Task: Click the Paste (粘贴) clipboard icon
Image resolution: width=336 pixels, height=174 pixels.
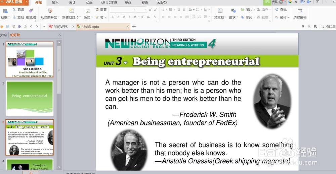Action: point(5,11)
